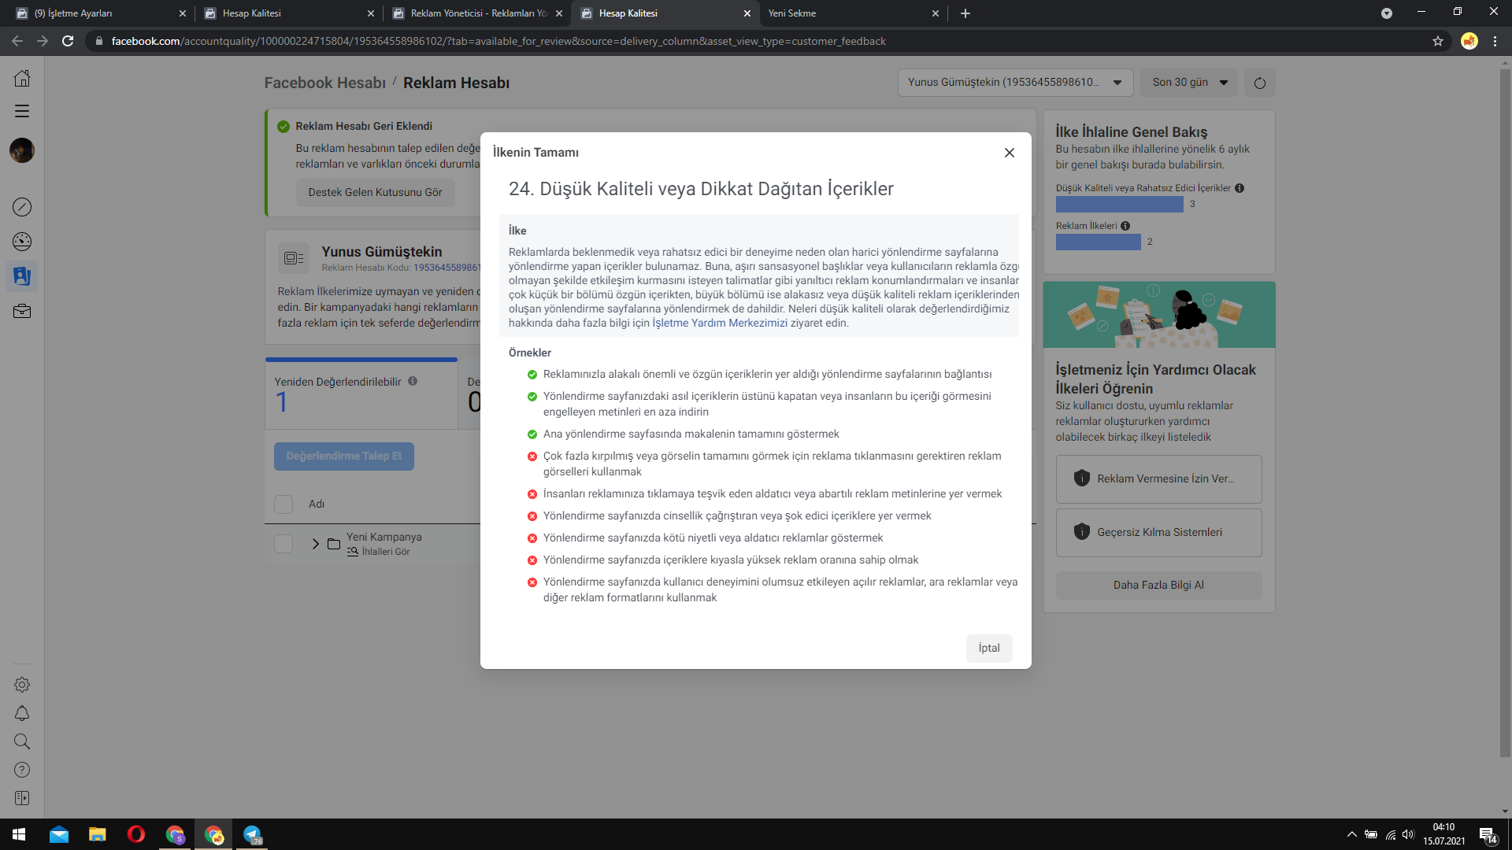Click the Düşük Kaliteli violations bar
1512x850 pixels.
[x=1119, y=204]
